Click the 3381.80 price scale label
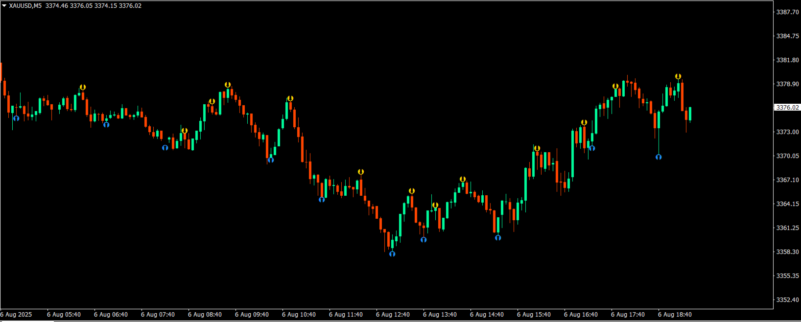This screenshot has width=801, height=322. [x=787, y=60]
